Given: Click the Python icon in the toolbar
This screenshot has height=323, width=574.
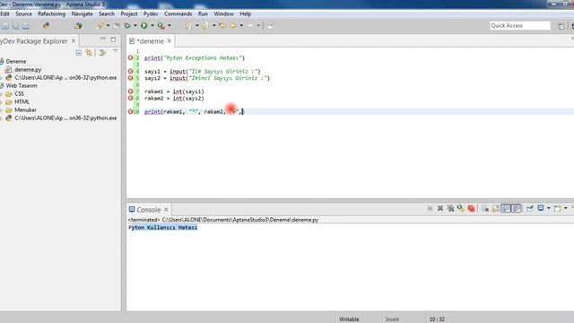Looking at the screenshot, I should 46,26.
